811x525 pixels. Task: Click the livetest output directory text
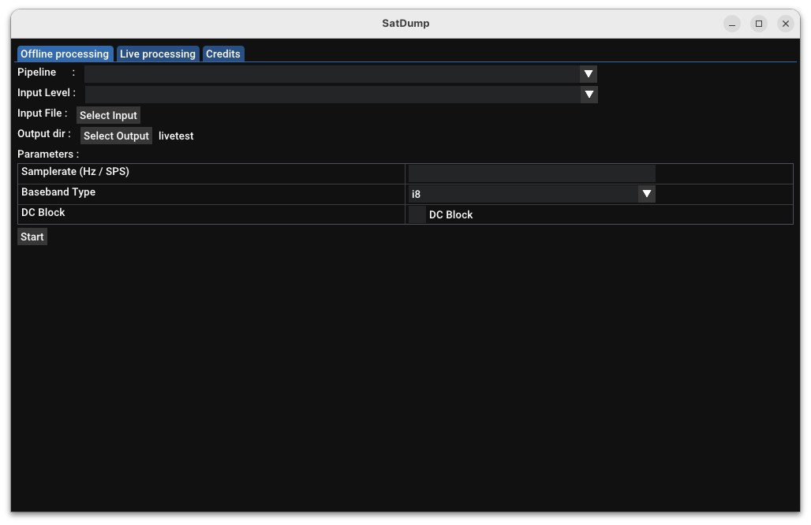pyautogui.click(x=176, y=136)
